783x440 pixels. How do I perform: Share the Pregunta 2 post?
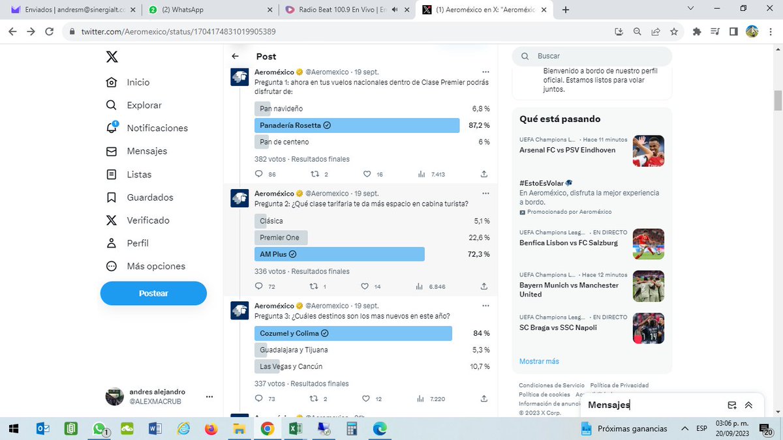click(x=484, y=286)
